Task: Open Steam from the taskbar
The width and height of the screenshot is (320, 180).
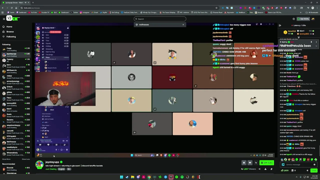Action: coord(127,177)
